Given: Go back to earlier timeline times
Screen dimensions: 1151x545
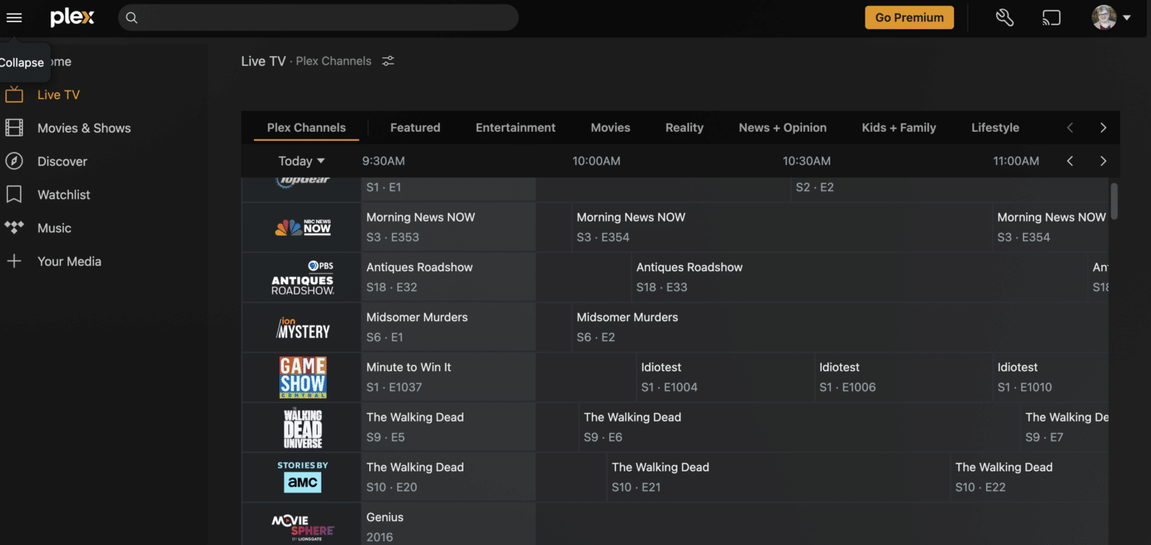Looking at the screenshot, I should pos(1070,161).
